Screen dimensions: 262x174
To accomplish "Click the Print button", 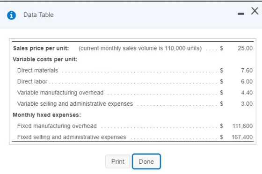I will click(117, 161).
